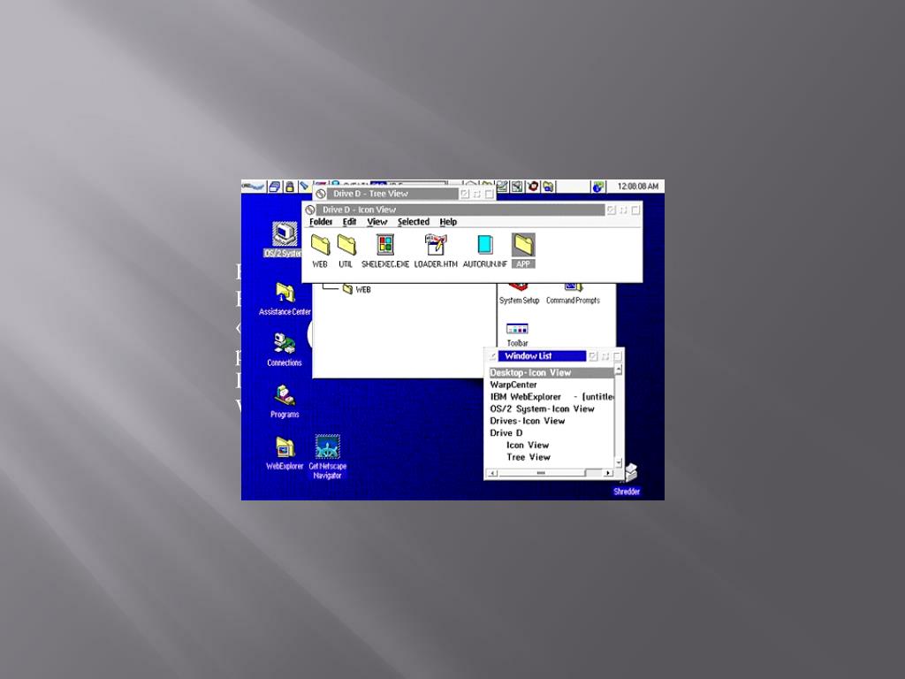
Task: Click the Drive D Icon View system menu icon
Action: coord(310,210)
